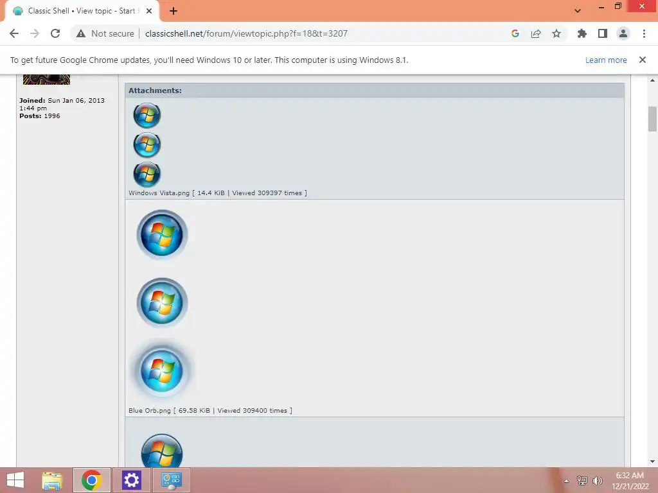The height and width of the screenshot is (493, 658).
Task: Open the middle Blue Orb image
Action: pyautogui.click(x=162, y=302)
